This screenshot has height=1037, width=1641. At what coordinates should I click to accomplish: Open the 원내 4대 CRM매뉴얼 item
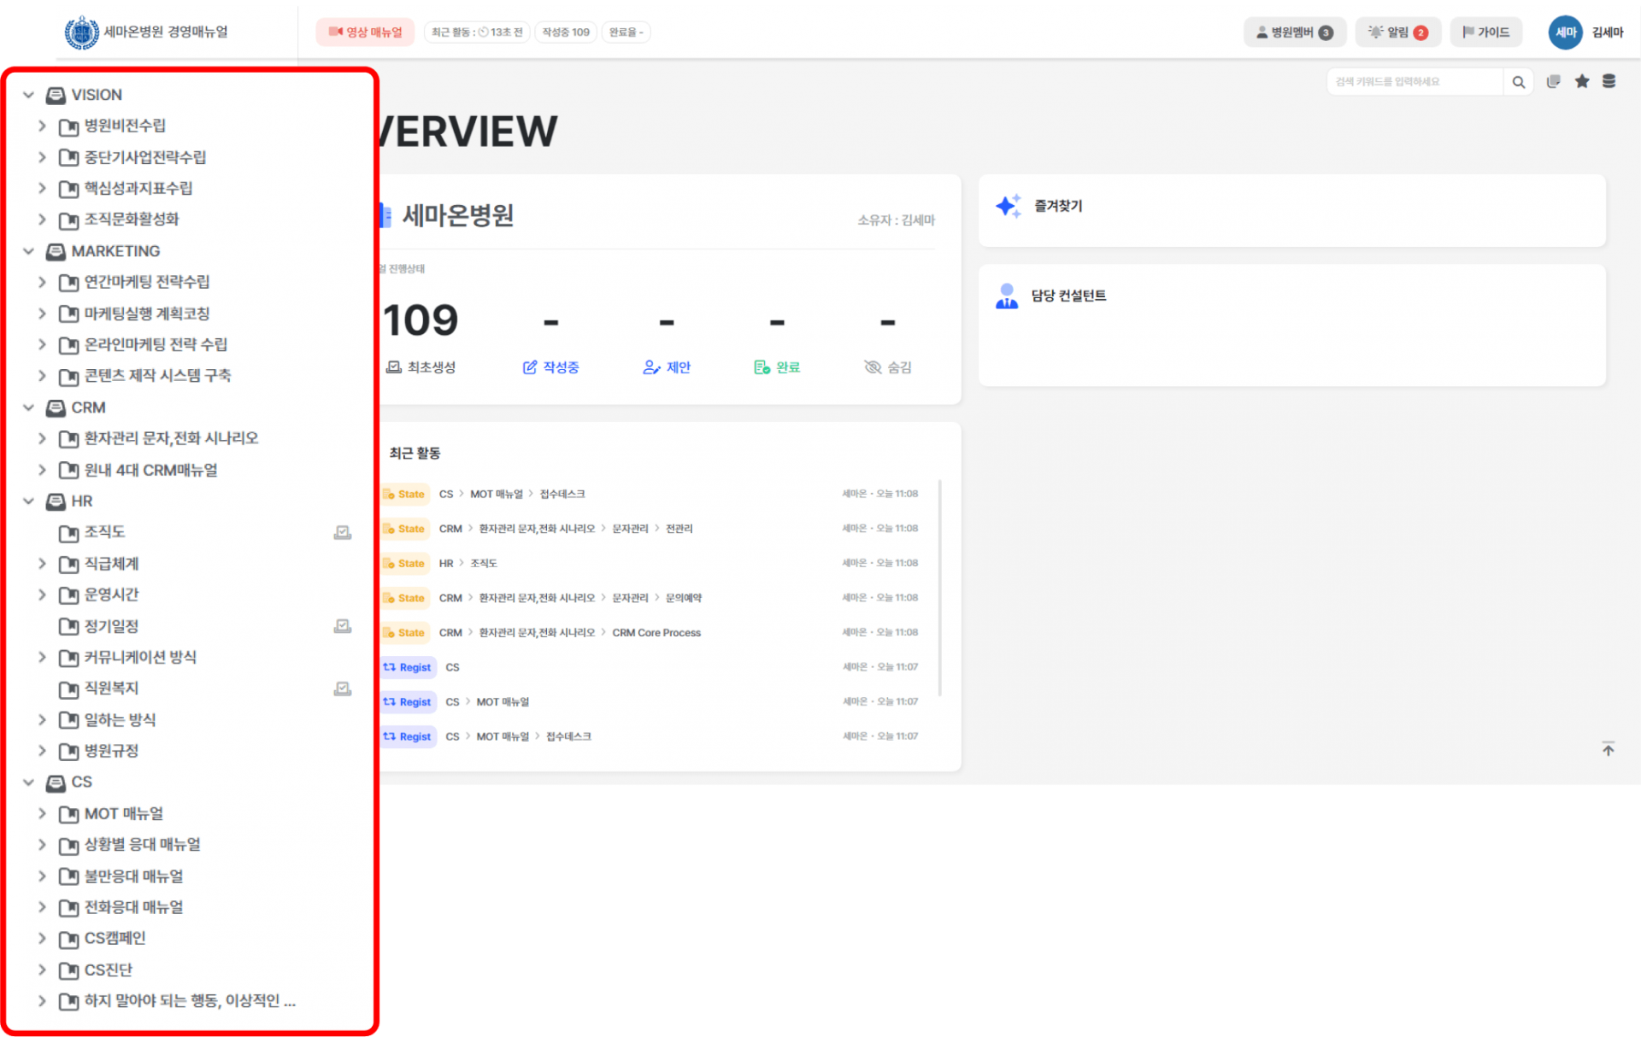(x=150, y=470)
